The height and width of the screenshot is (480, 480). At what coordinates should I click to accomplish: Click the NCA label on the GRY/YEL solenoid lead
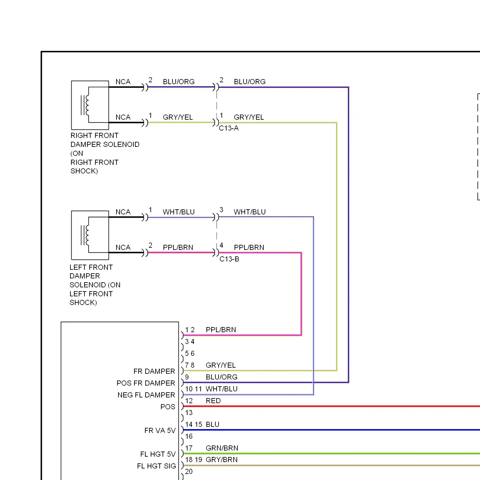click(x=123, y=117)
